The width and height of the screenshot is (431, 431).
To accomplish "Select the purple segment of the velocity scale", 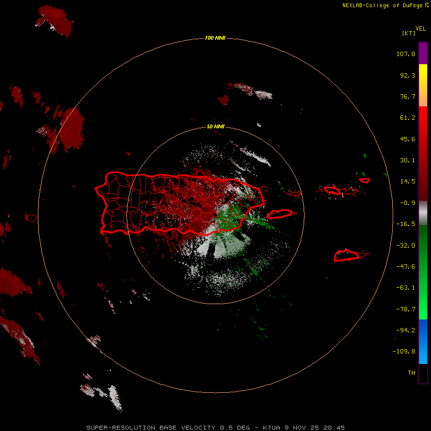I will 423,53.
